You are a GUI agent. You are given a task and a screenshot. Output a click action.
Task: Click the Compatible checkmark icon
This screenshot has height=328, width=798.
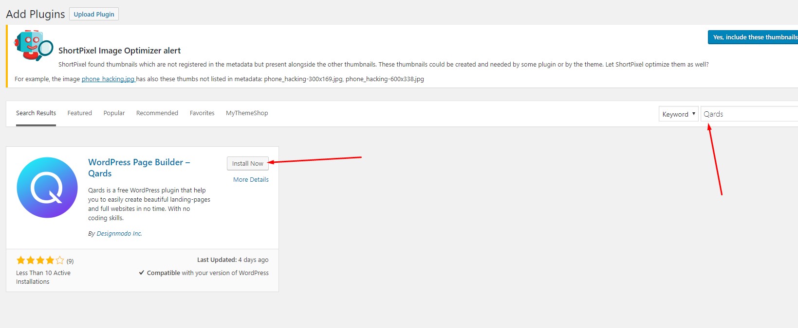[142, 273]
